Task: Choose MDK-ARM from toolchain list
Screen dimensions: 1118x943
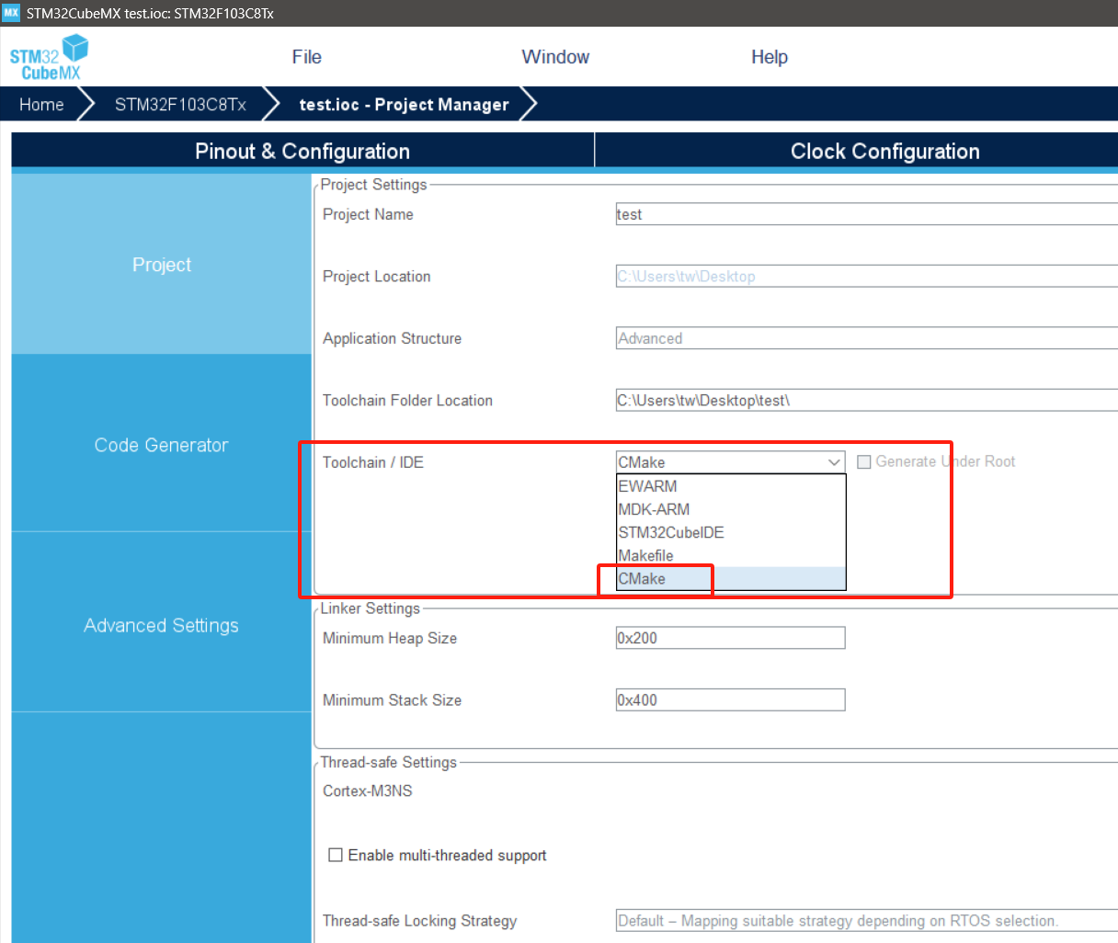Action: (x=731, y=509)
